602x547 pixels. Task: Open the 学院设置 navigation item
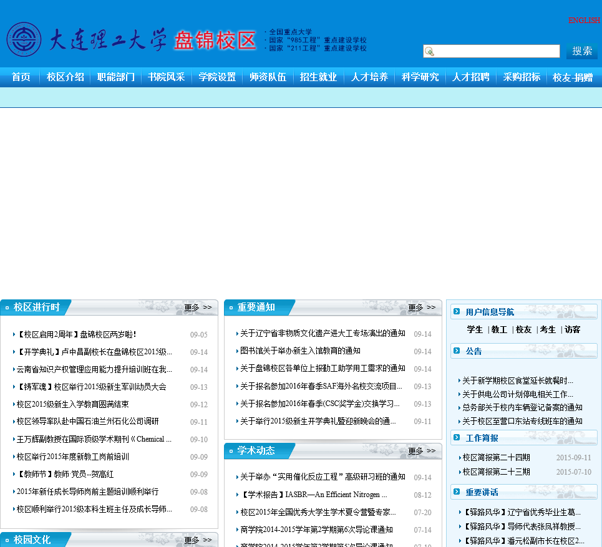coord(217,77)
